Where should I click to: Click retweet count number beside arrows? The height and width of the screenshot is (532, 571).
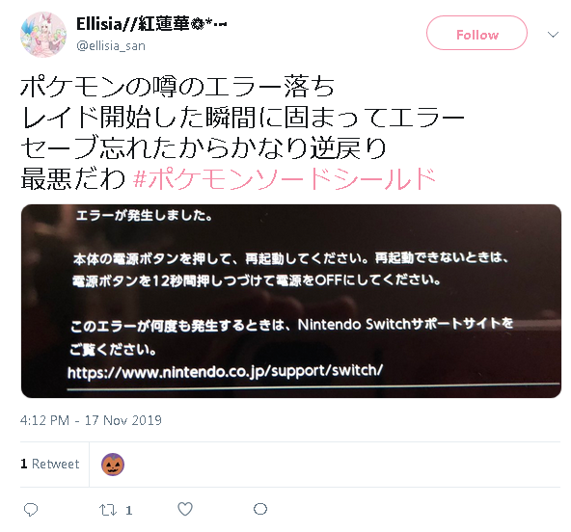[x=128, y=511]
